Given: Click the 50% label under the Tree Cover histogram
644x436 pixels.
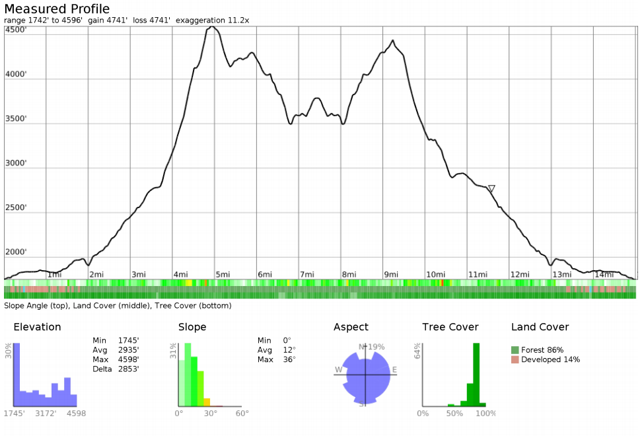Looking at the screenshot, I should coord(454,414).
